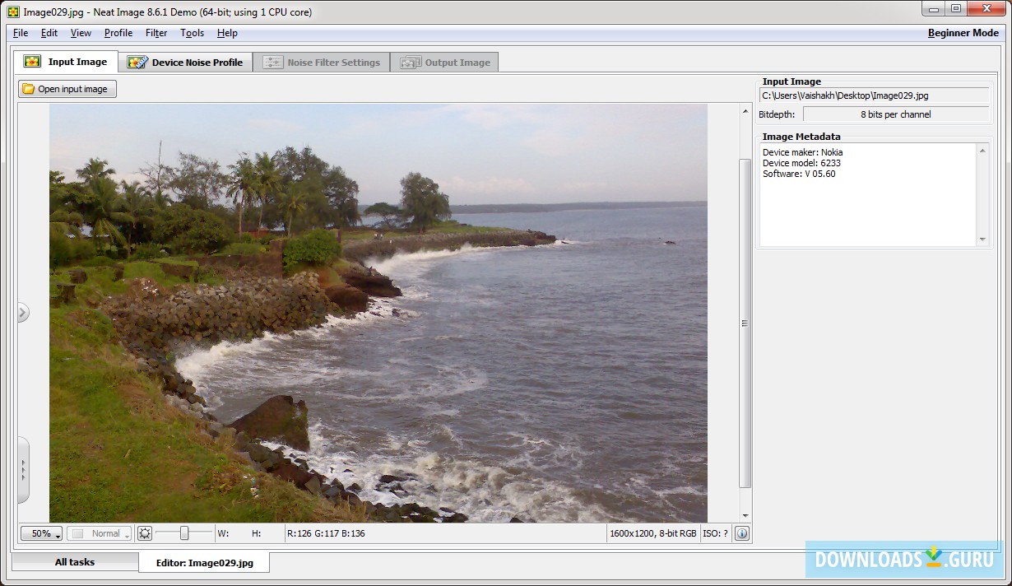The height and width of the screenshot is (586, 1012).
Task: Open the 50% zoom dropdown
Action: [x=42, y=533]
